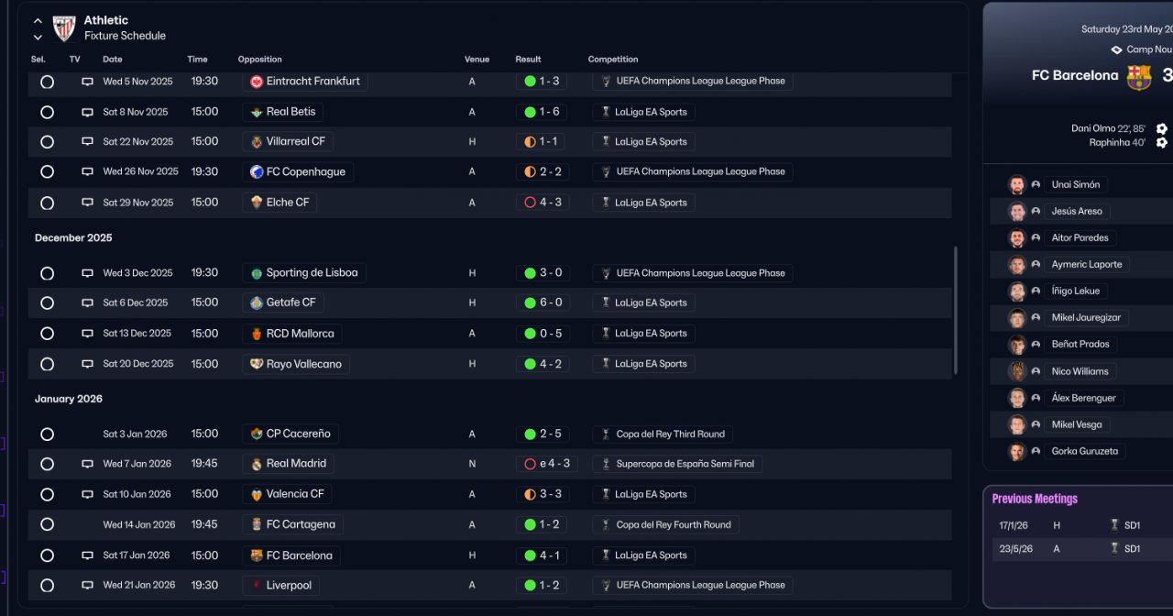This screenshot has width=1173, height=616.
Task: Click Unai Simón's player portrait
Action: pyautogui.click(x=1016, y=184)
